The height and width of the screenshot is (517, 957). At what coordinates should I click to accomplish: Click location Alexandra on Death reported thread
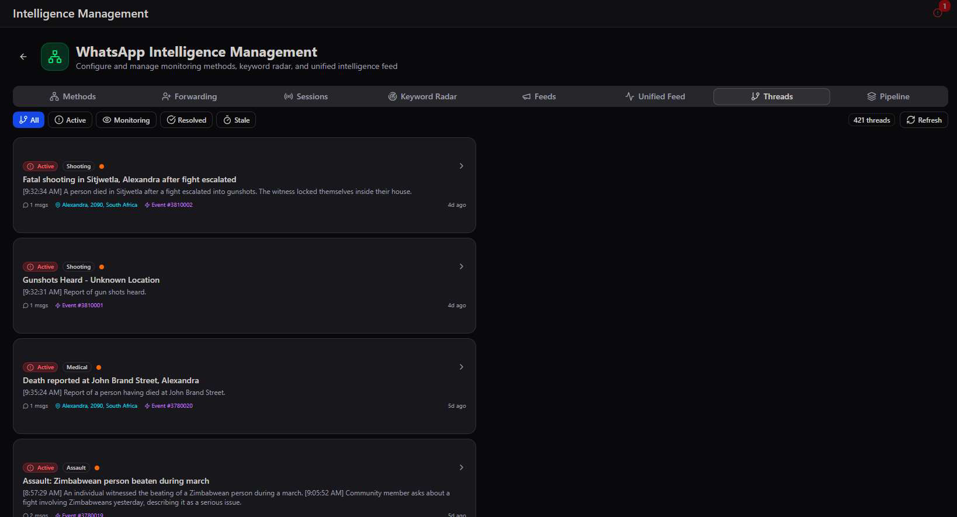click(x=96, y=406)
